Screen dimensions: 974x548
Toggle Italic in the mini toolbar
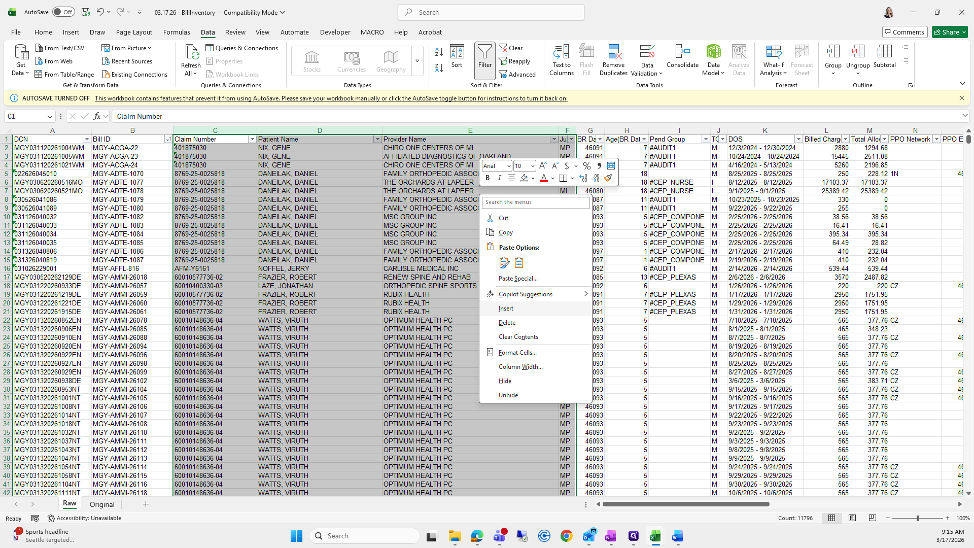click(x=499, y=178)
